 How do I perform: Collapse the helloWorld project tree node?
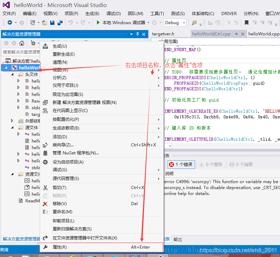click(x=6, y=68)
